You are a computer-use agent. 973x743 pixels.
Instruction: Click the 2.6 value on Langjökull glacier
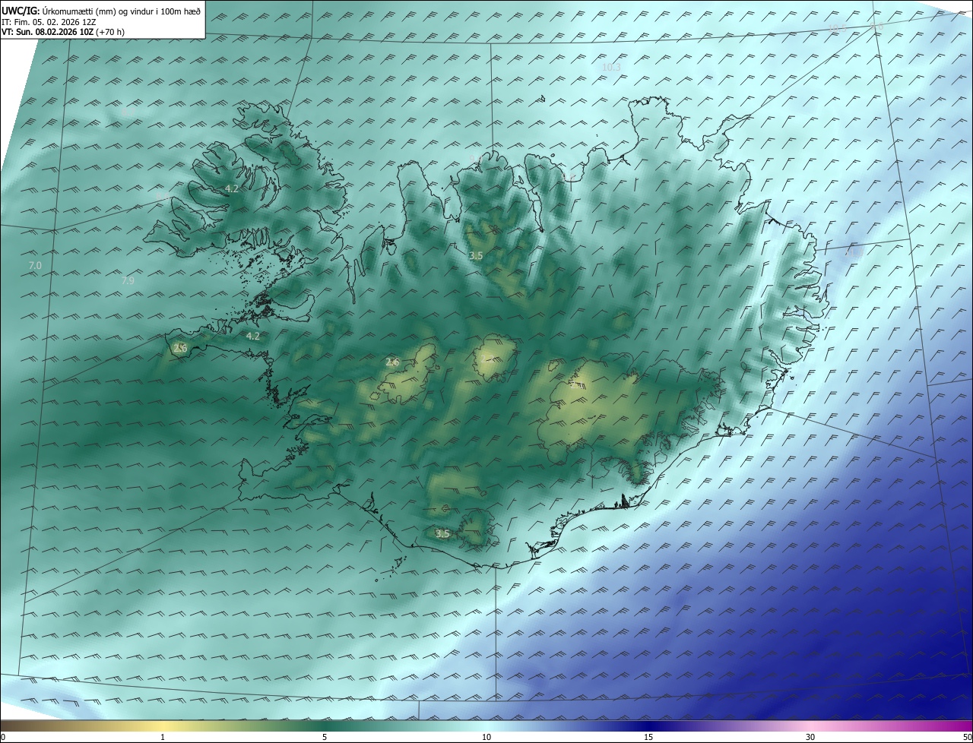pyautogui.click(x=392, y=362)
